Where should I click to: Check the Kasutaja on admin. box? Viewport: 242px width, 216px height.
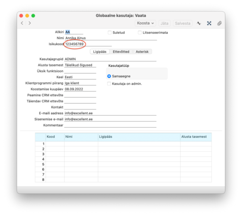tap(109, 84)
